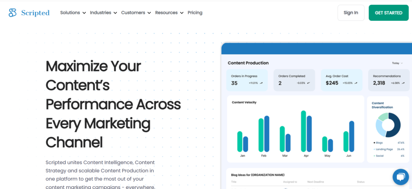Screen dimensions: 412x189
Task: Click the Avg. Order Cost $245 card
Action: point(341,80)
